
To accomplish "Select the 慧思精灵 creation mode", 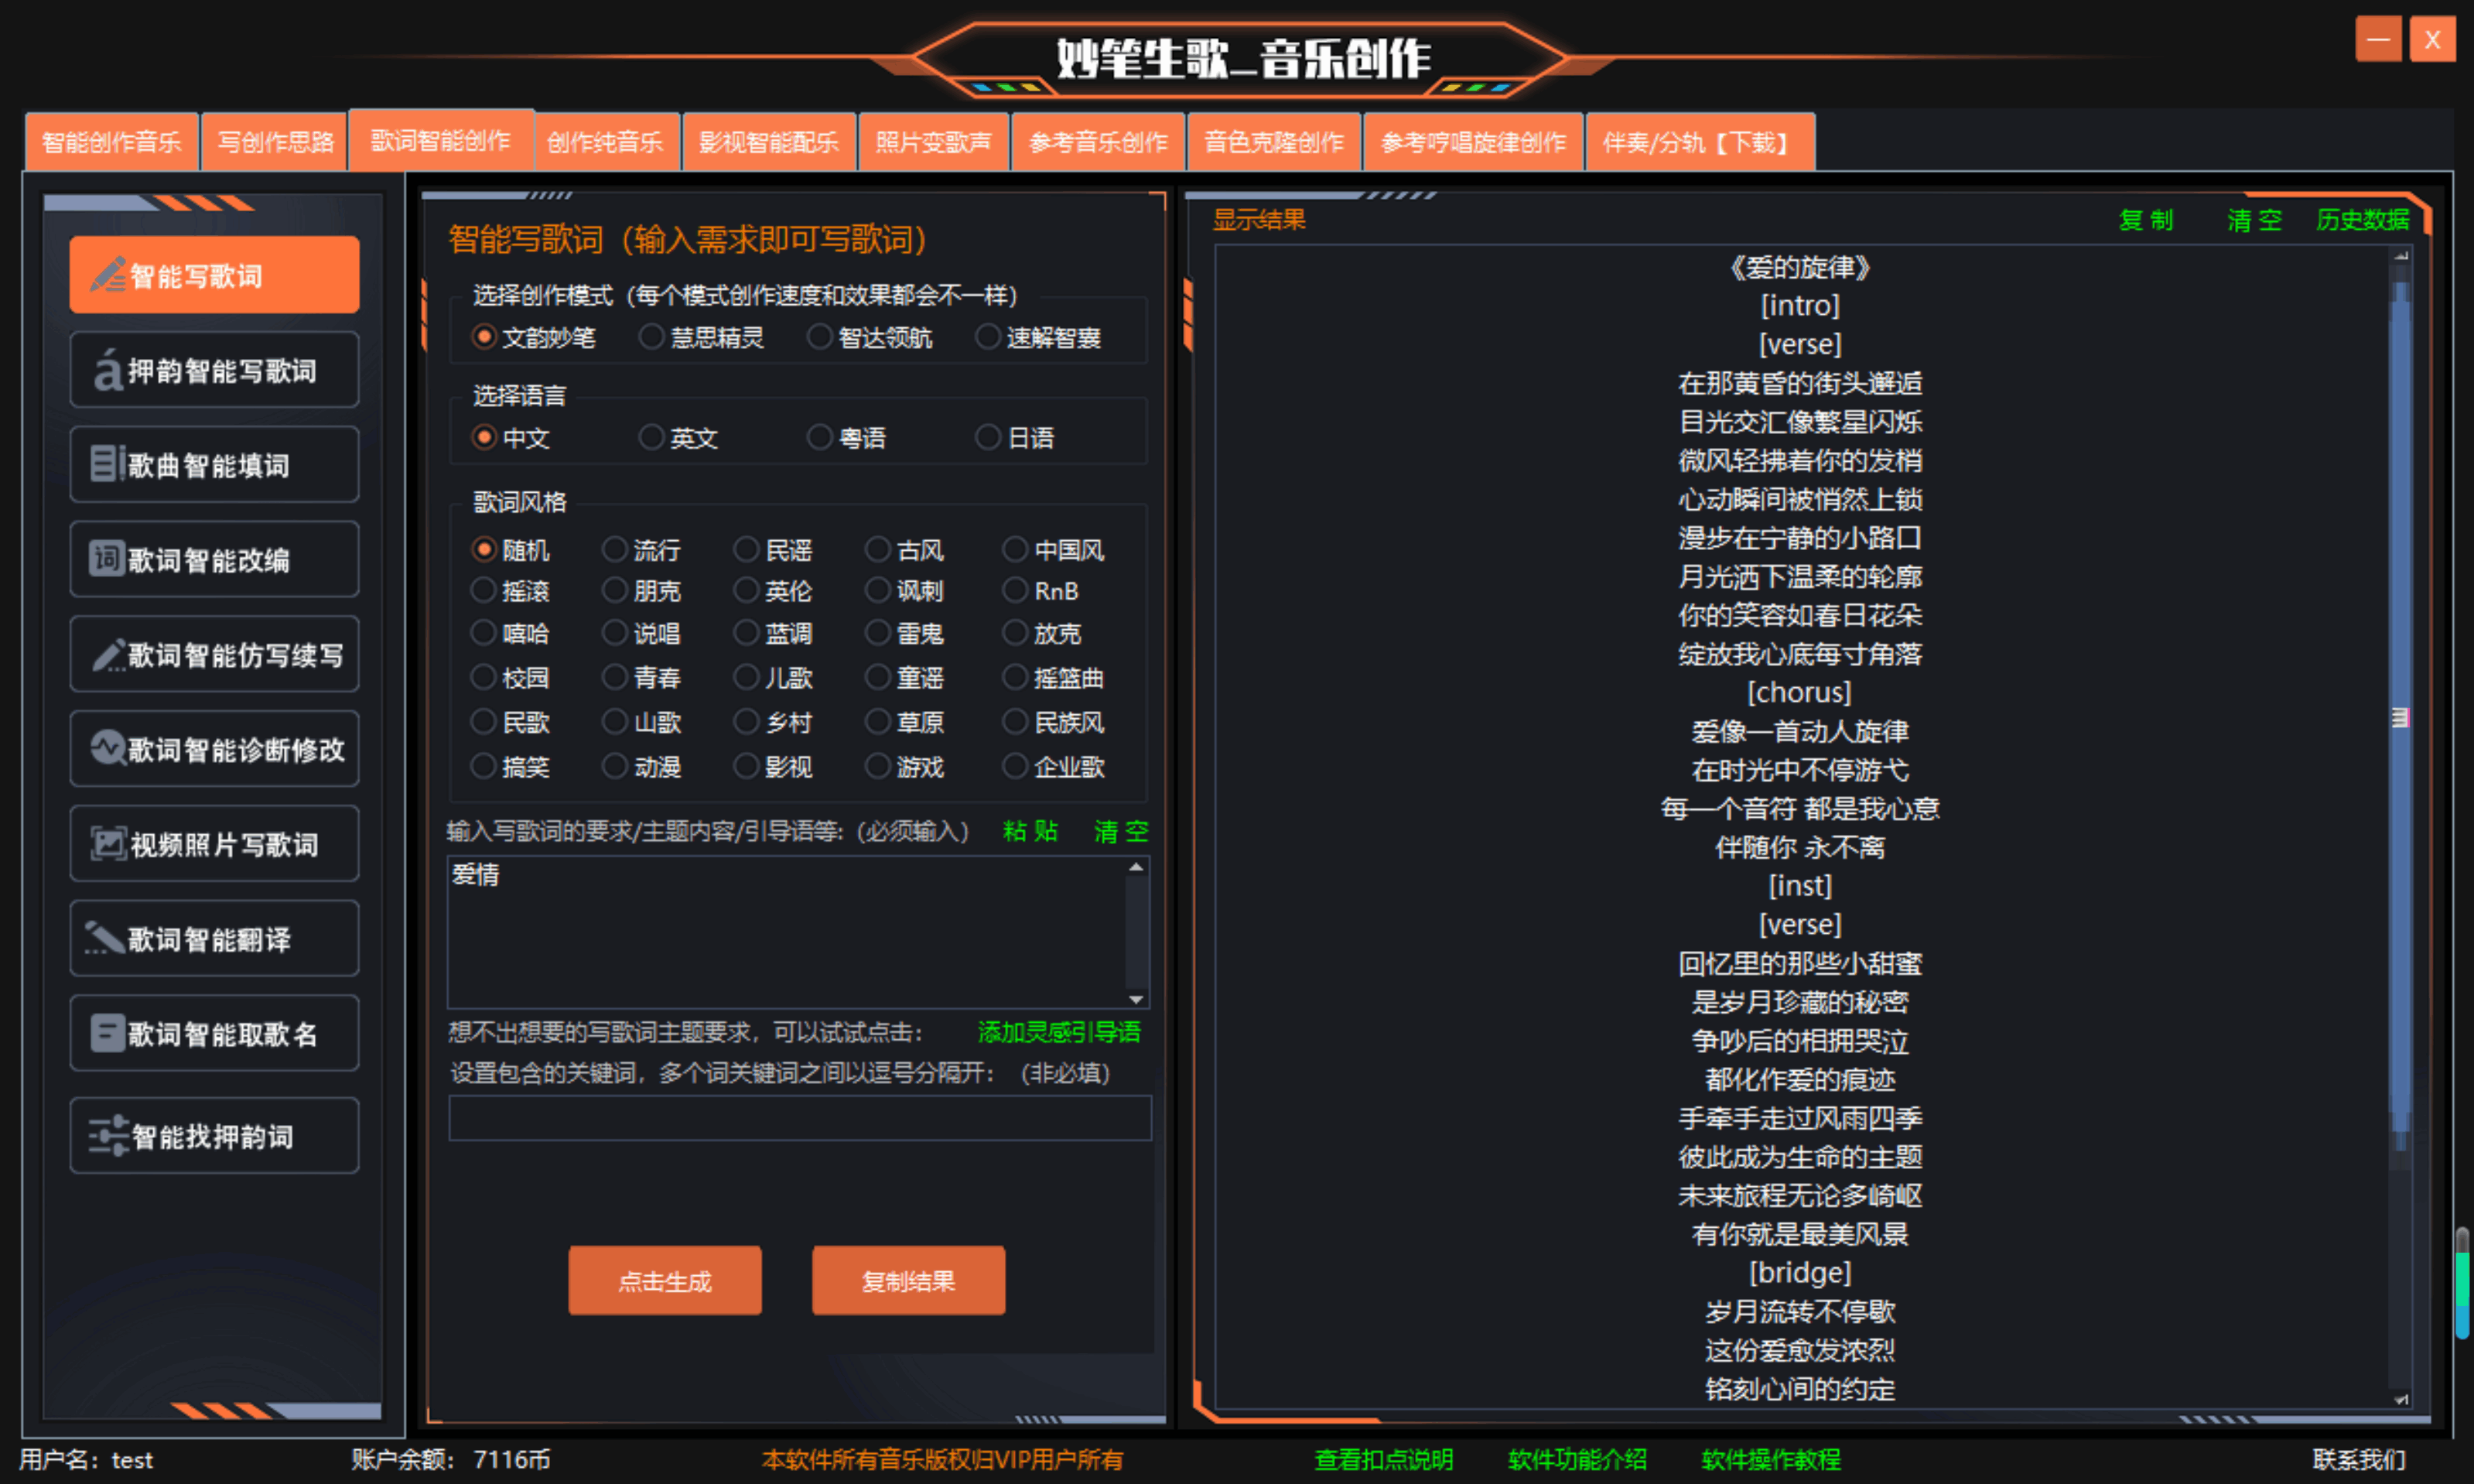I will 651,337.
